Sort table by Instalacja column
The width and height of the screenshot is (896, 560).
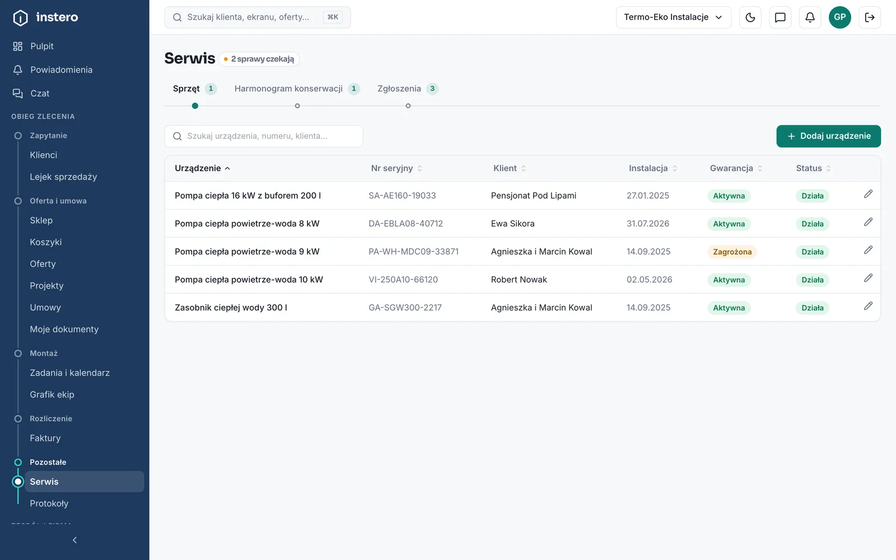pos(653,168)
